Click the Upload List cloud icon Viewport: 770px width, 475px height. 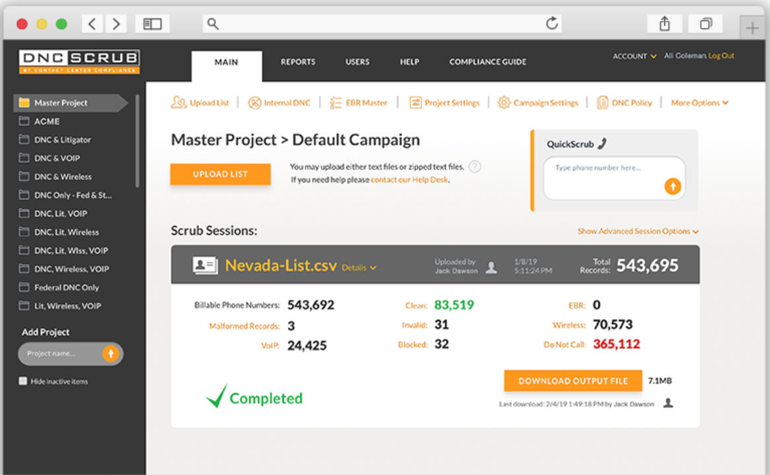(x=179, y=103)
